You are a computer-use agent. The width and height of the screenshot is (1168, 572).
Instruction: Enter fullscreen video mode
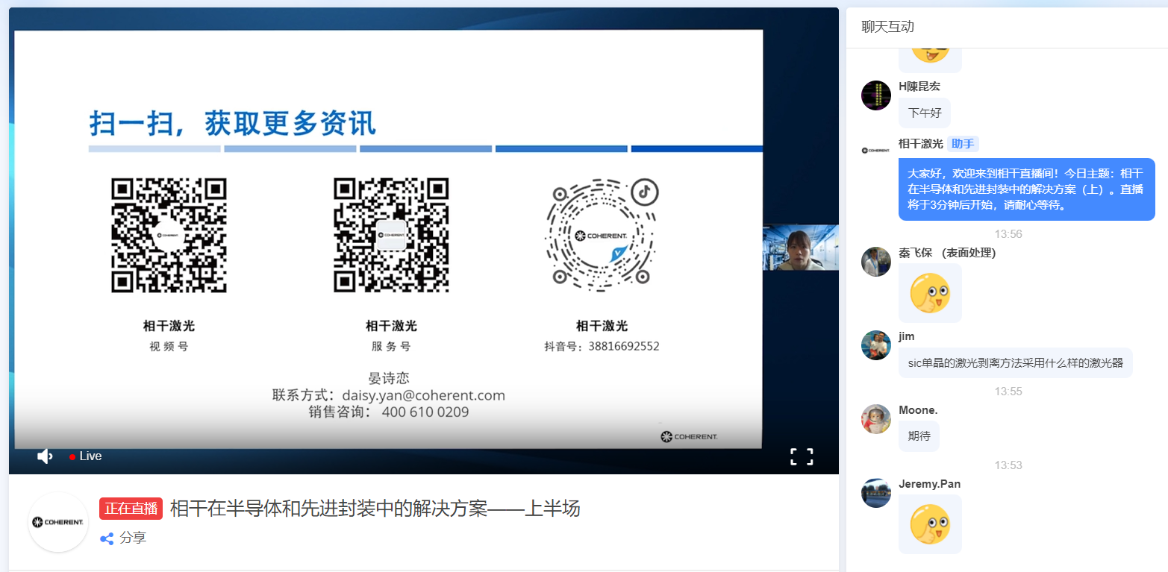coord(802,456)
